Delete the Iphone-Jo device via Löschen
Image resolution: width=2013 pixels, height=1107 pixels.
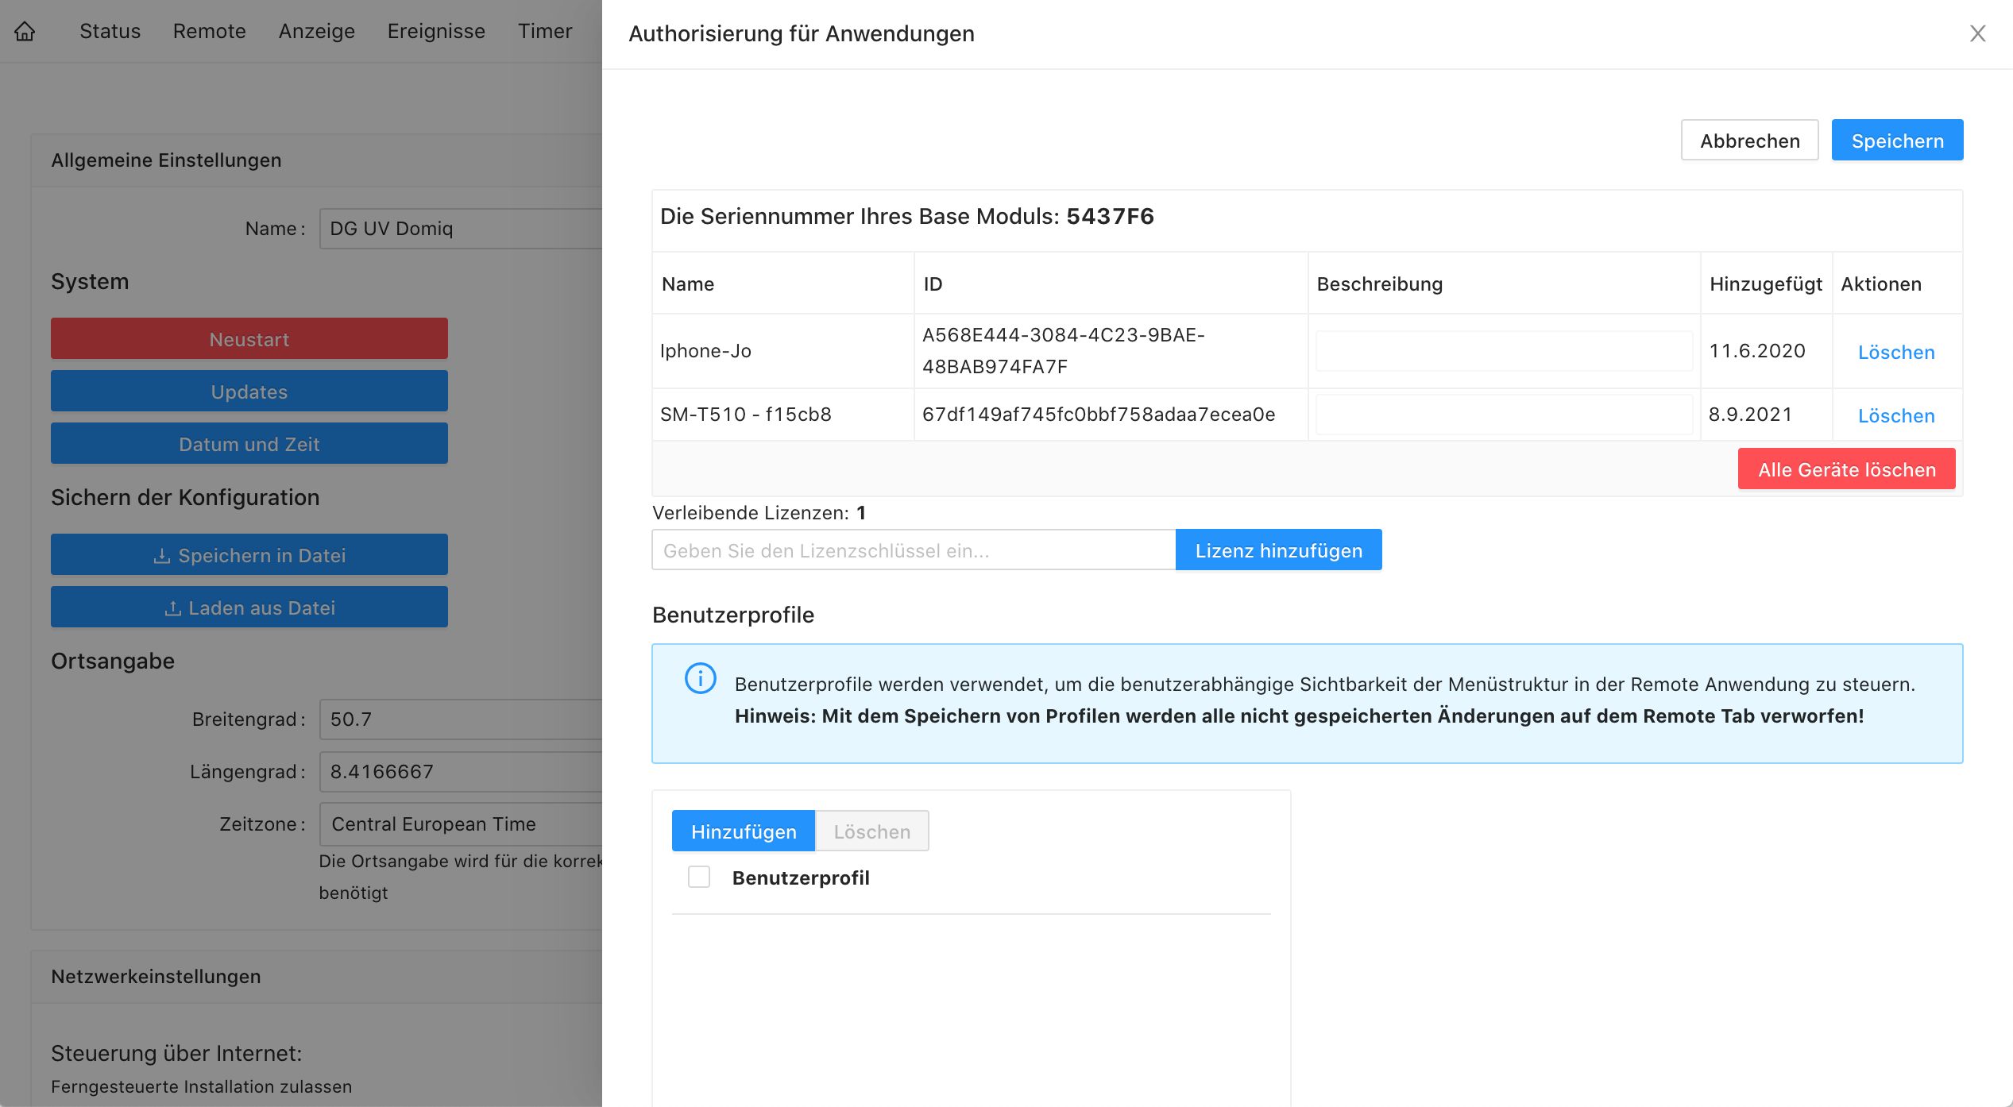[x=1895, y=352]
